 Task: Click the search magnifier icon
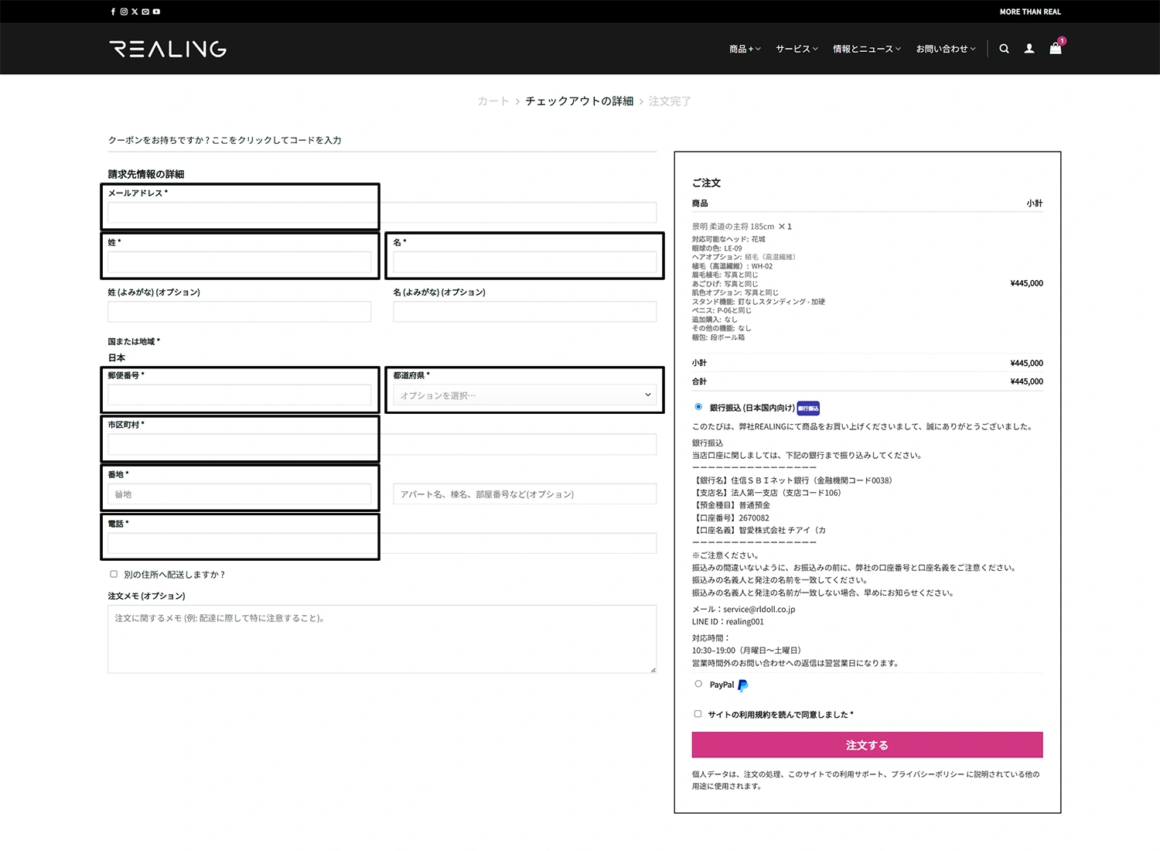pos(1004,49)
